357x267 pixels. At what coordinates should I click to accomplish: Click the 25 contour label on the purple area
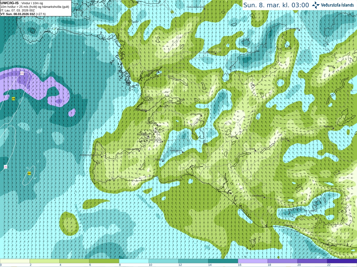22,73
